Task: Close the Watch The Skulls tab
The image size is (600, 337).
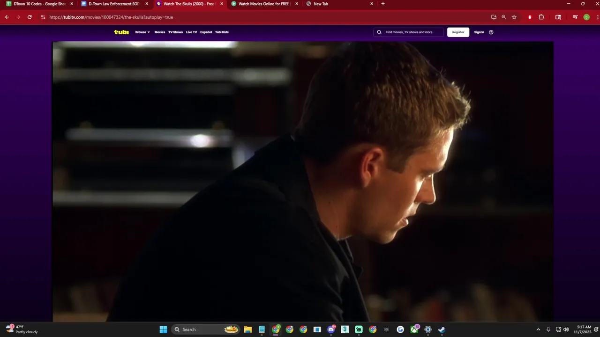Action: coord(222,4)
